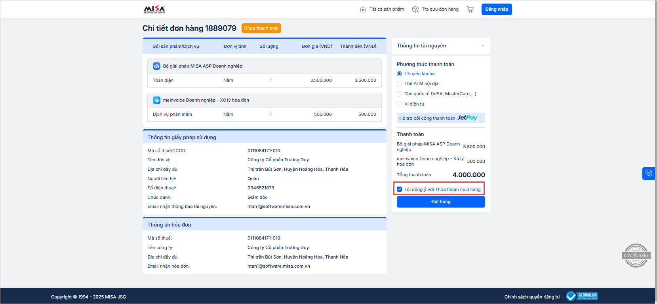Screen dimensions: 657x304
Task: Open the shopping cart icon
Action: [x=470, y=9]
